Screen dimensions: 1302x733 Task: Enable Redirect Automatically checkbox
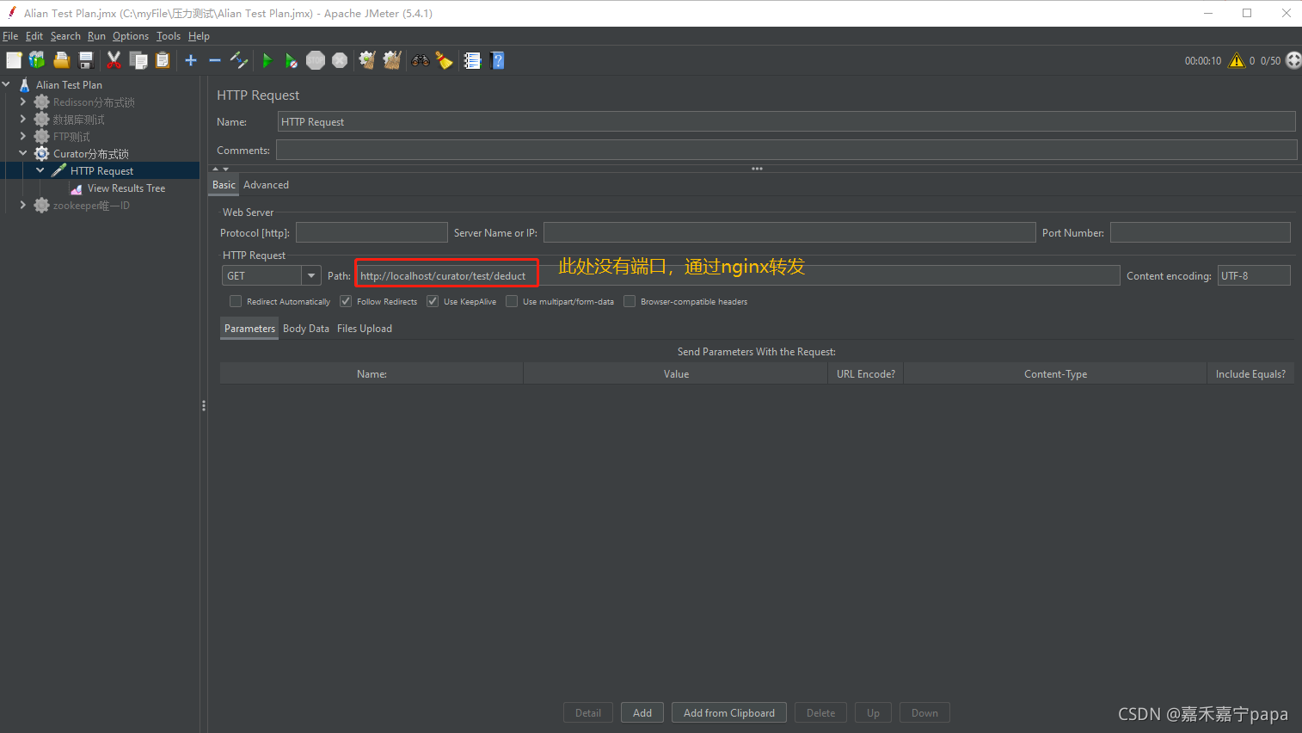click(236, 301)
